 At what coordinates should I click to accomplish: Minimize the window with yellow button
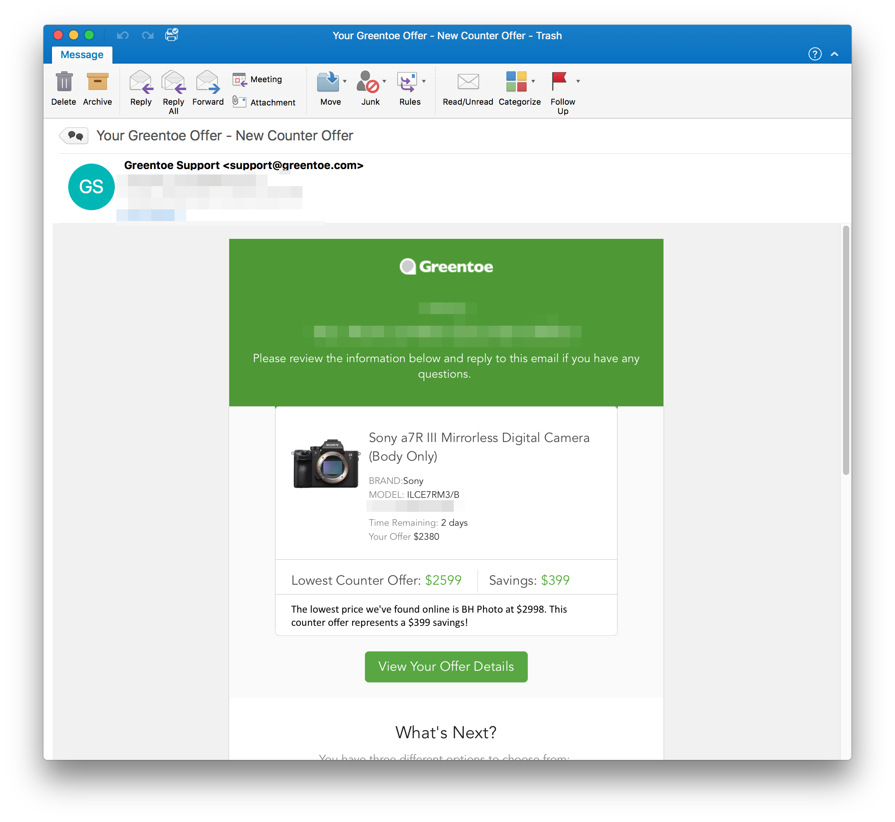[73, 35]
